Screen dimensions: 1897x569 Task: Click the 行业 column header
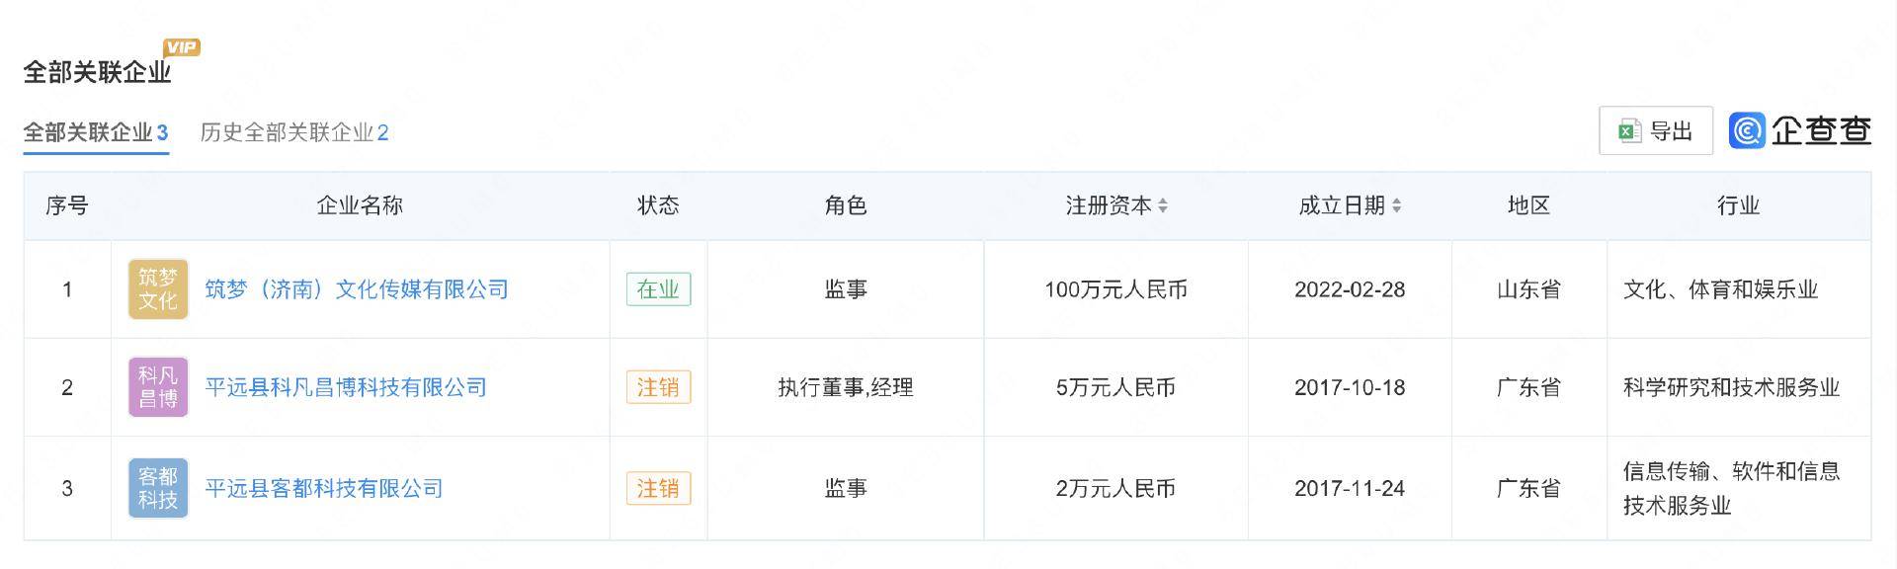pos(1738,205)
